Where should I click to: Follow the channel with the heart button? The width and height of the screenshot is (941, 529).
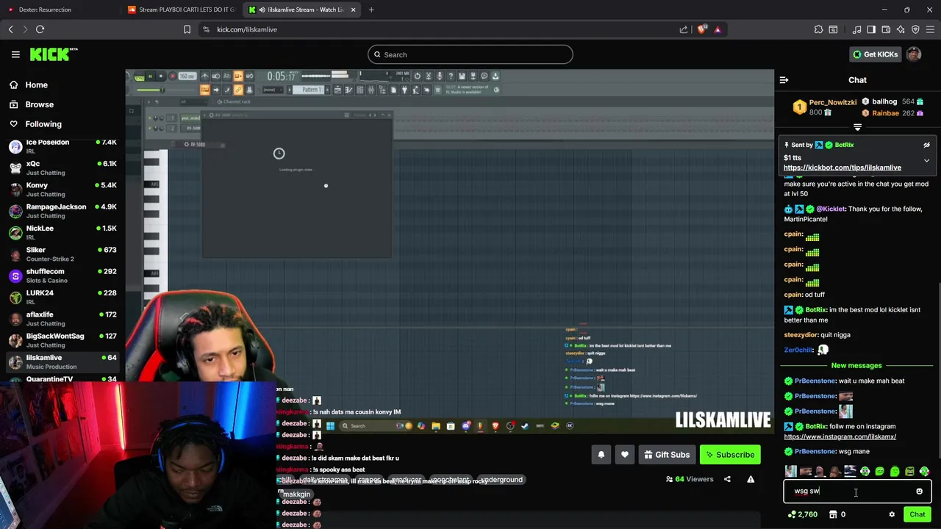coord(625,455)
